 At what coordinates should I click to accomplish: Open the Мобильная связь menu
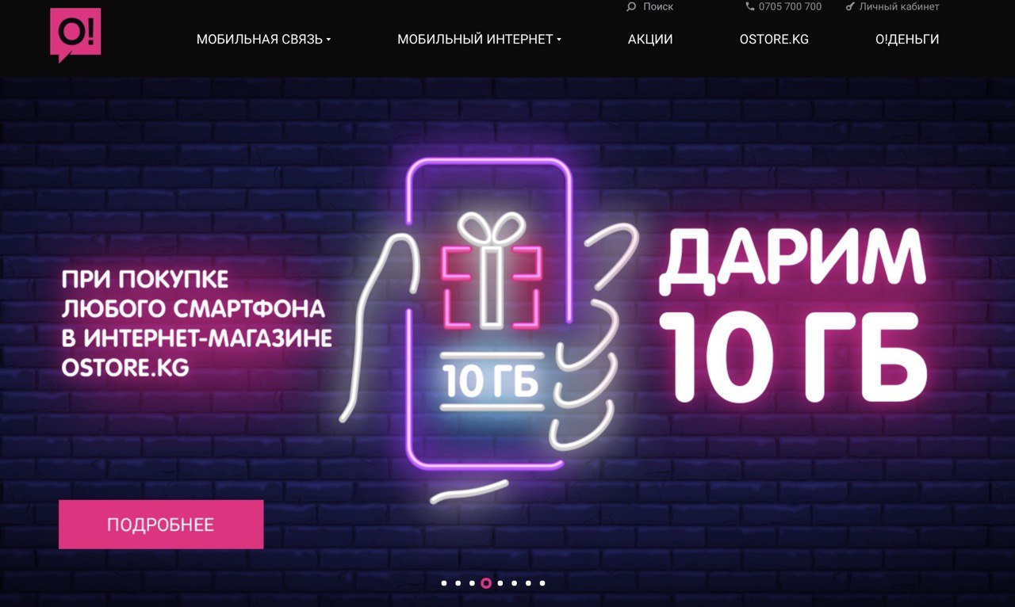click(259, 39)
